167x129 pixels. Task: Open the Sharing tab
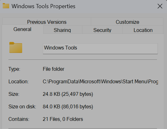(x=62, y=30)
